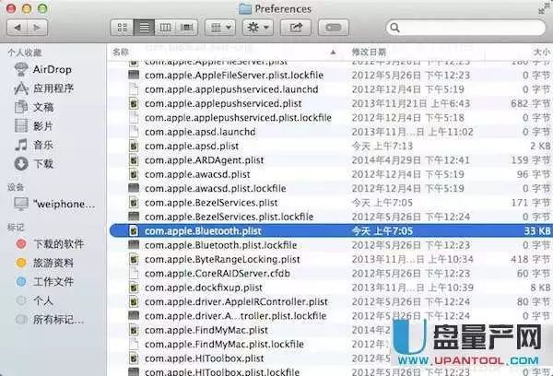Select the blue 工作文件 tag

click(x=45, y=281)
